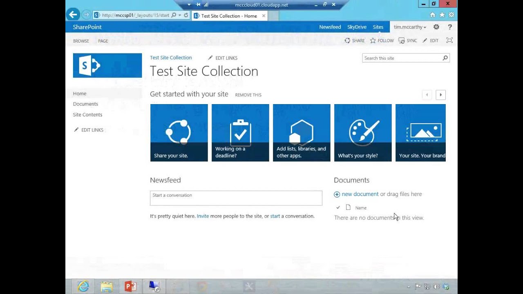Open Sites in top navigation
The width and height of the screenshot is (523, 294).
378,27
